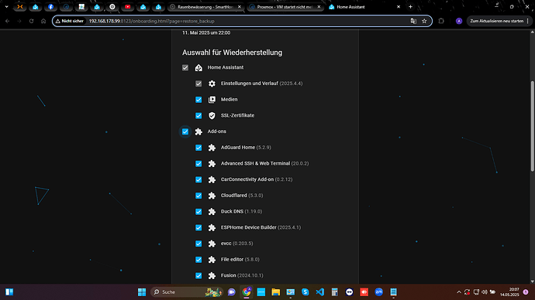Switch to the Proxmox VM startet nicht tab
Image resolution: width=535 pixels, height=300 pixels.
click(285, 7)
